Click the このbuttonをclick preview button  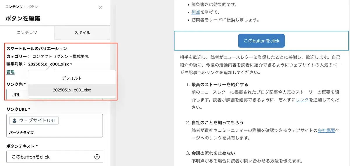pos(261,41)
